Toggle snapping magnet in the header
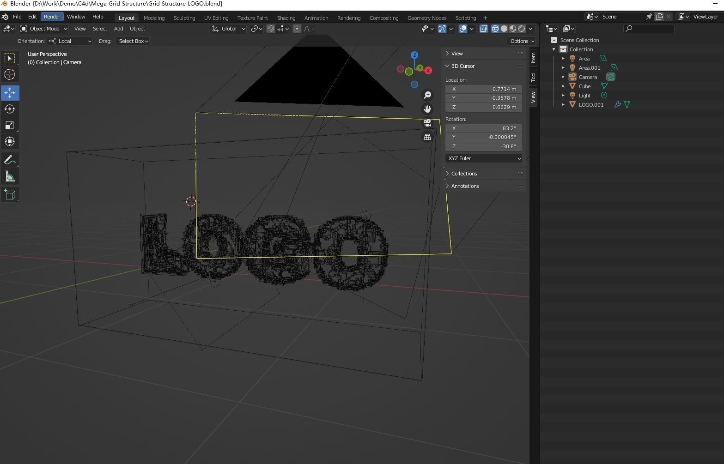This screenshot has width=724, height=464. [x=271, y=29]
